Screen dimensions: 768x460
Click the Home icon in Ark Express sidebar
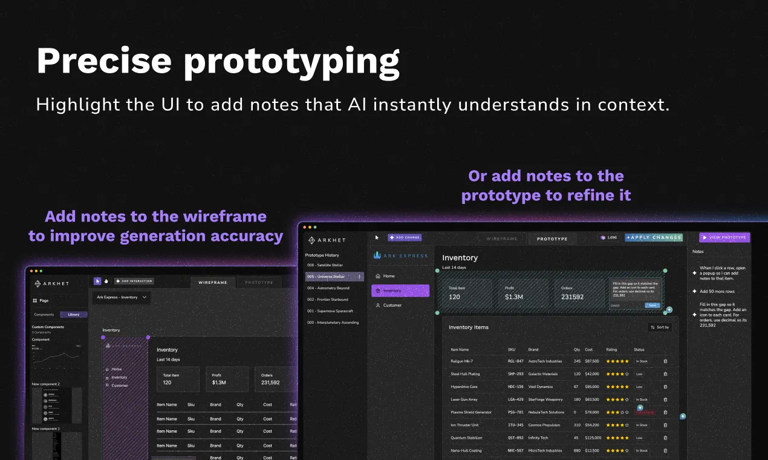pos(379,276)
